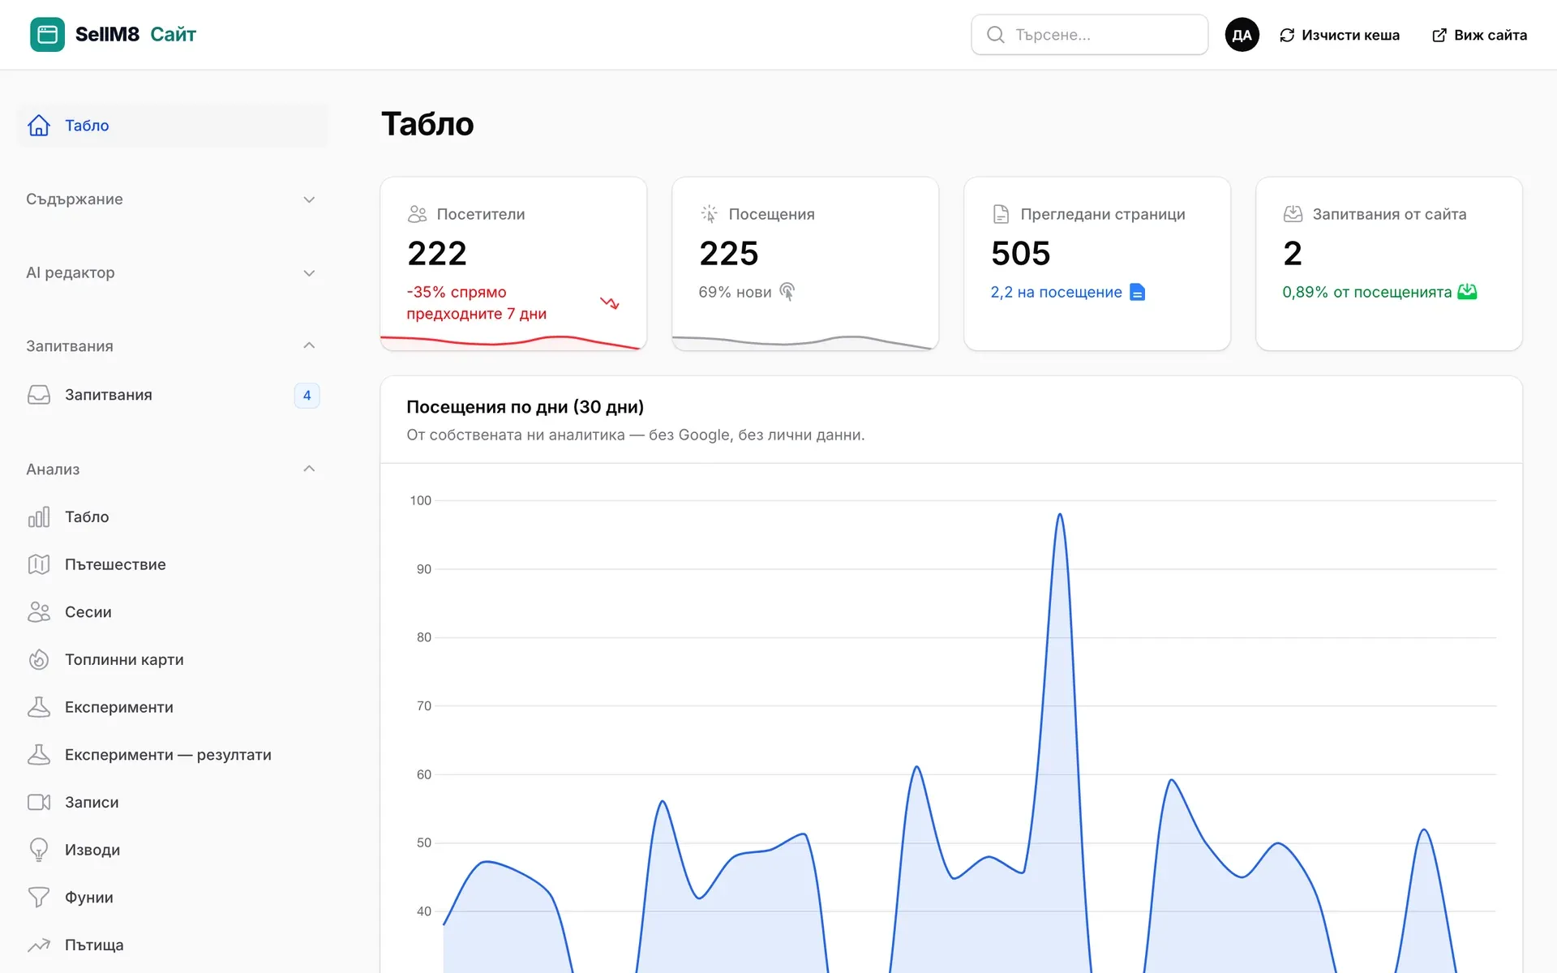Click the Записи video camera icon
Image resolution: width=1557 pixels, height=973 pixels.
coord(39,802)
